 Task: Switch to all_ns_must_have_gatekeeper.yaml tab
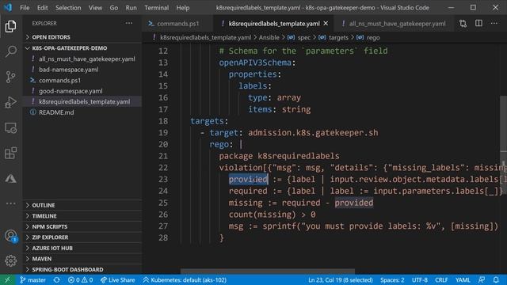point(394,24)
